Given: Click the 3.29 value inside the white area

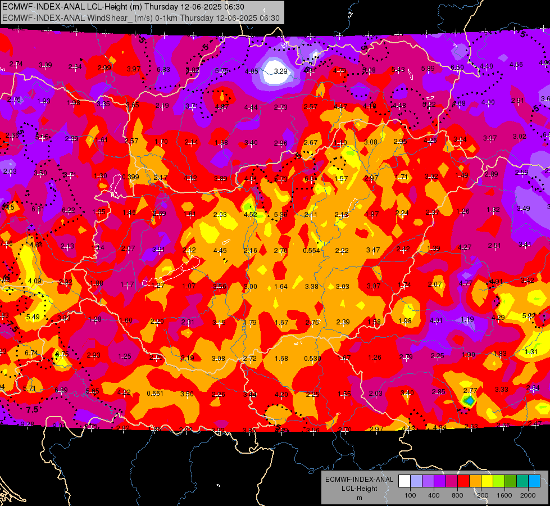Looking at the screenshot, I should pos(280,71).
